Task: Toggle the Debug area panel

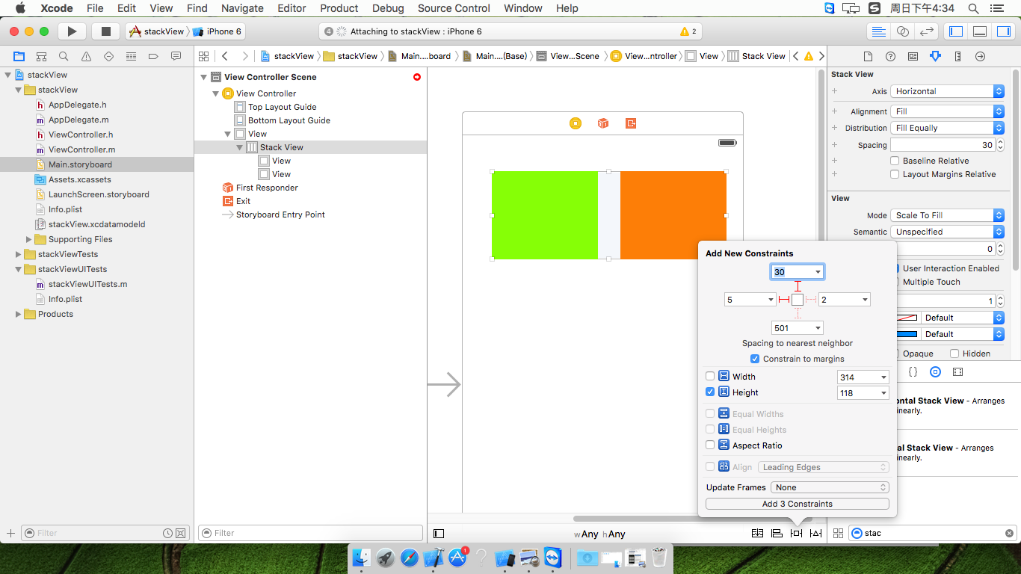Action: (x=980, y=31)
